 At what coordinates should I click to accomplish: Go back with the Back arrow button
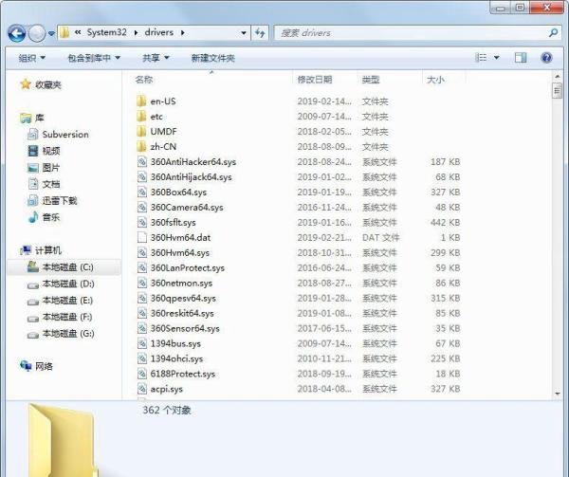[17, 33]
